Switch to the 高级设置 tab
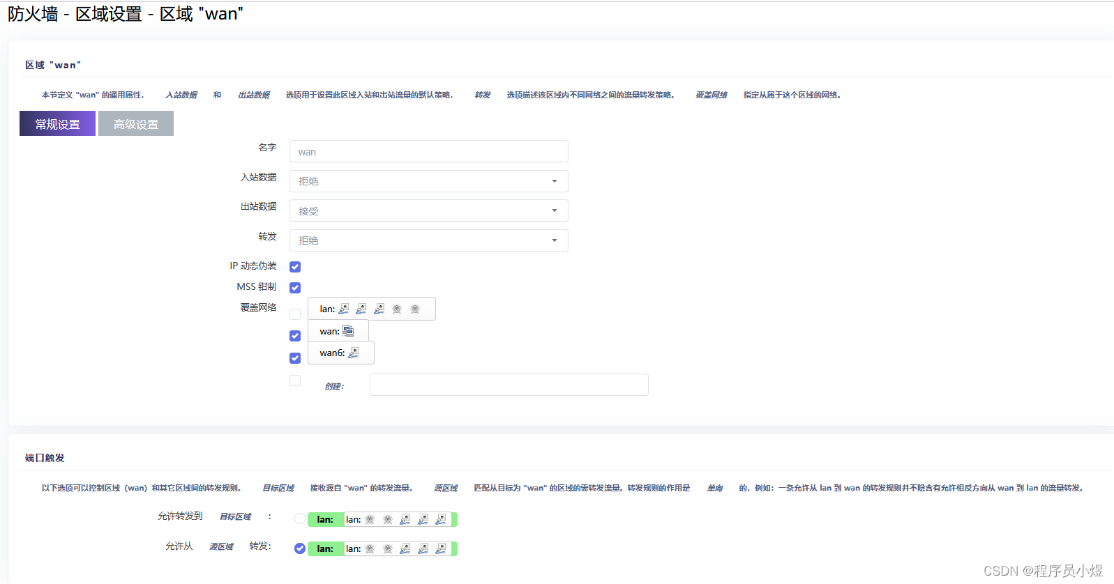The image size is (1114, 584). pos(136,123)
